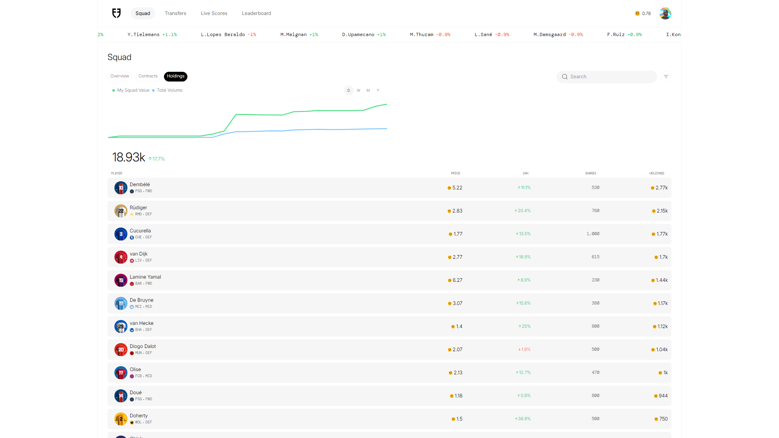Click Rüdiger's jersey number 22 avatar
This screenshot has height=438, width=779.
121,211
